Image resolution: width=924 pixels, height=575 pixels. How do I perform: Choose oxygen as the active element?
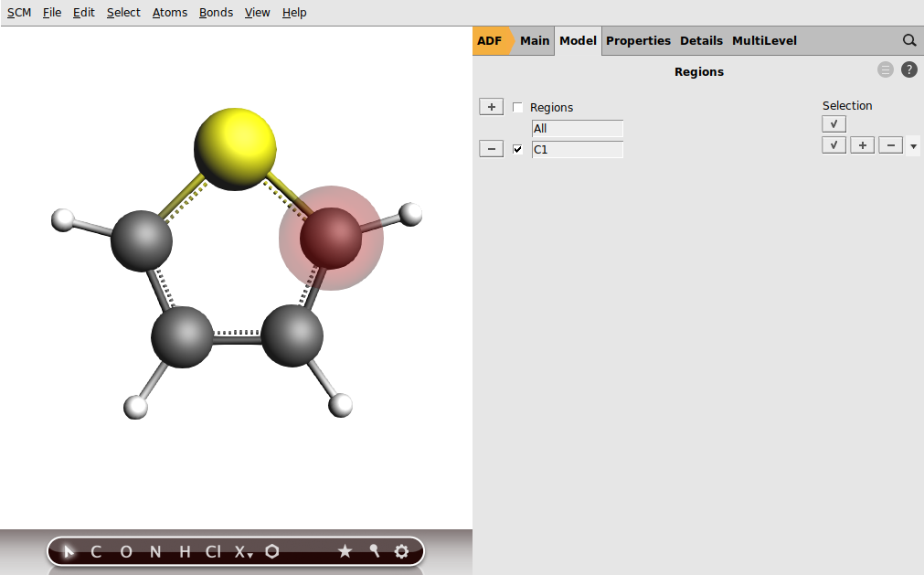124,551
